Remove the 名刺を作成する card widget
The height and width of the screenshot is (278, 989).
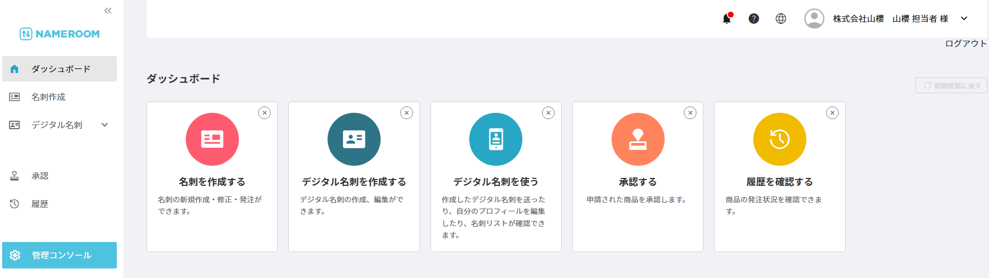(x=264, y=113)
